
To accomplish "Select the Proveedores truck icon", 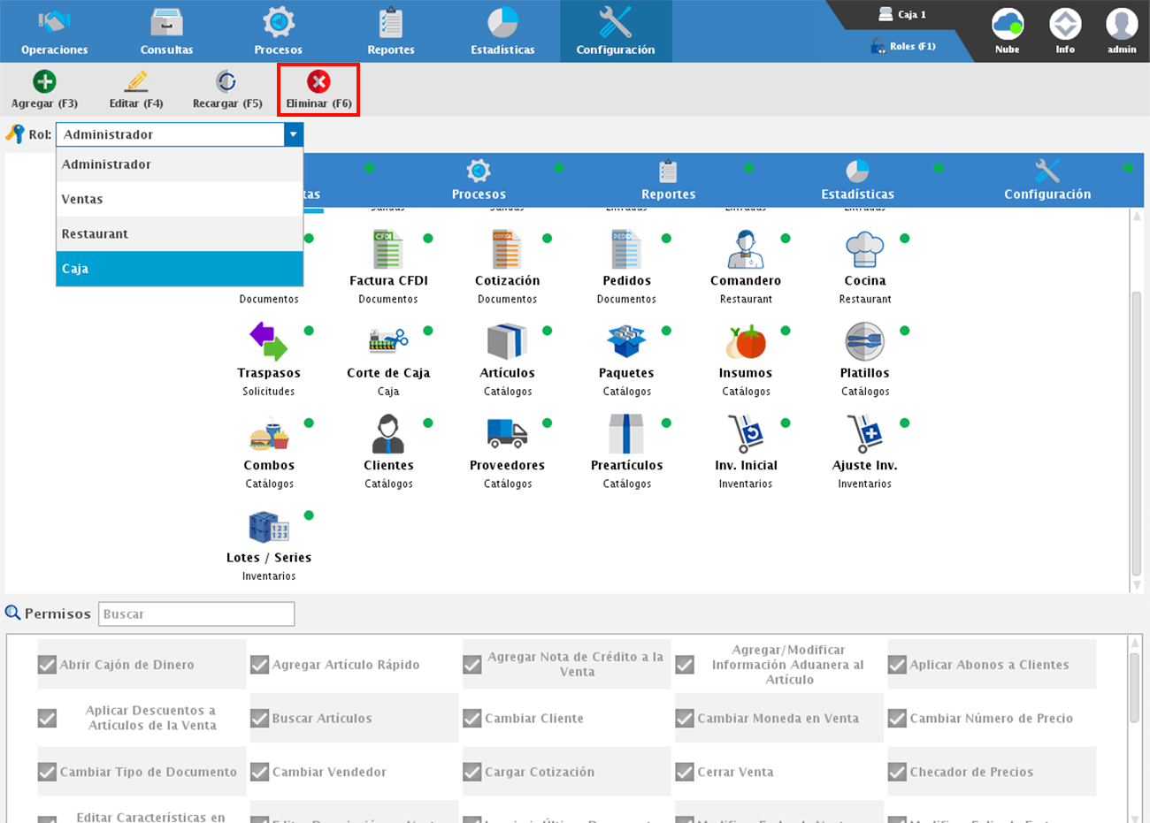I will [x=507, y=434].
